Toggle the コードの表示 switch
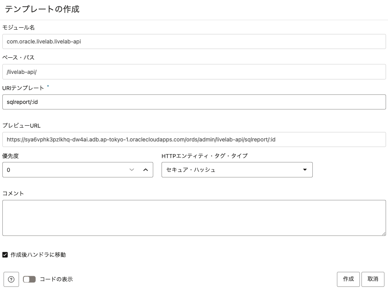388x292 pixels. [29, 279]
